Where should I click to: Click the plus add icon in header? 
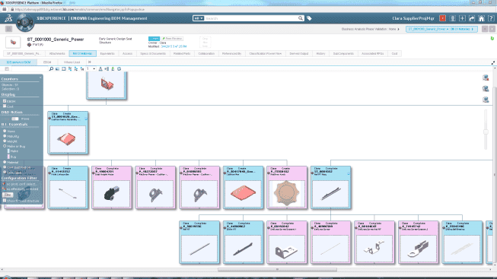(462, 18)
